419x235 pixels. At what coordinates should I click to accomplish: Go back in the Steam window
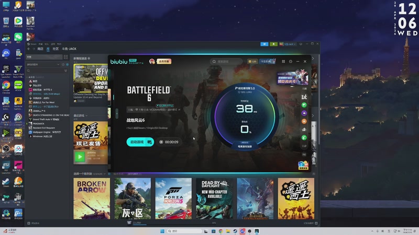(x=29, y=49)
